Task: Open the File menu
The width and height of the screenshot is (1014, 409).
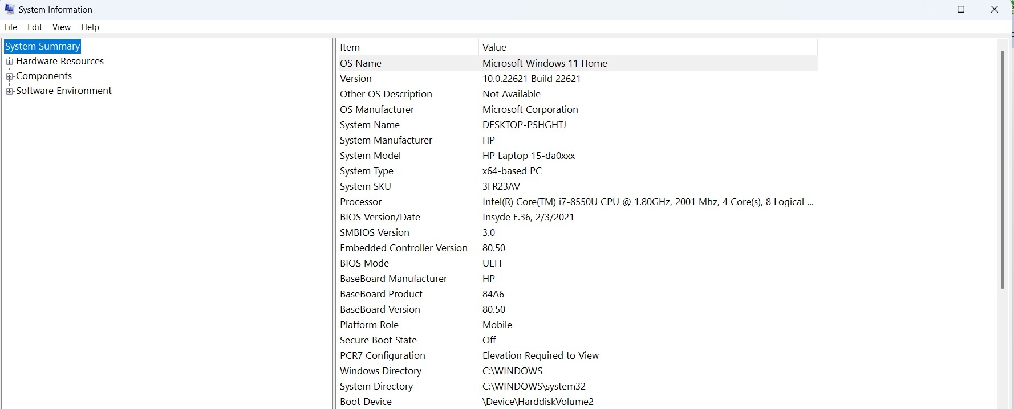Action: pyautogui.click(x=10, y=27)
